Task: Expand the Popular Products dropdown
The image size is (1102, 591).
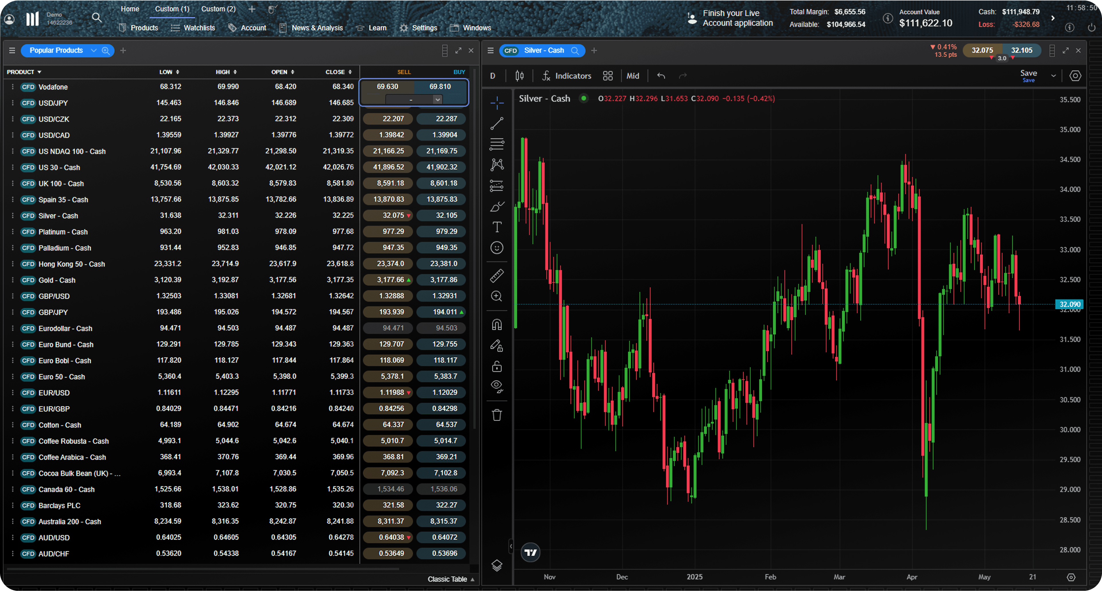Action: tap(94, 50)
